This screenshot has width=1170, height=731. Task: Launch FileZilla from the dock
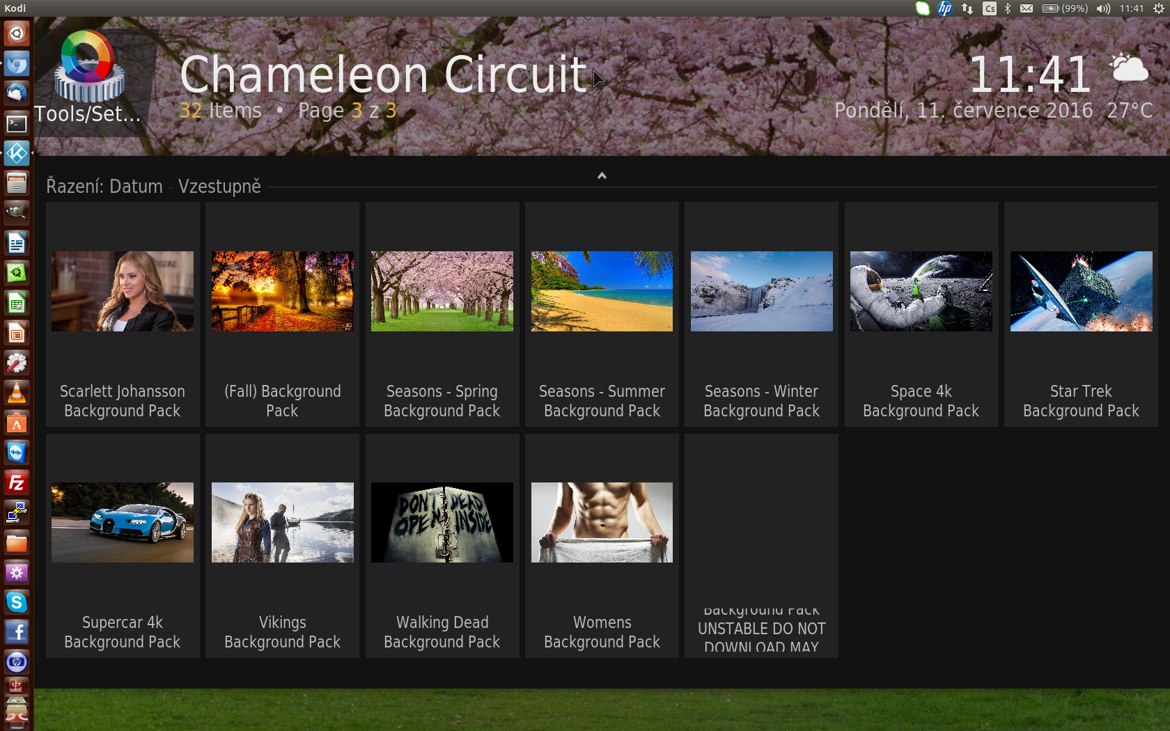[x=17, y=482]
